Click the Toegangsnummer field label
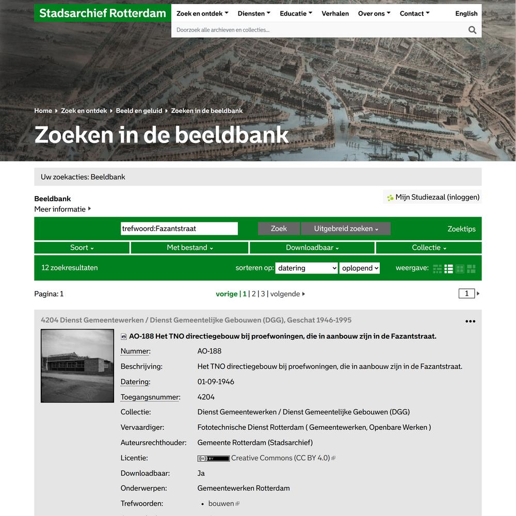 [150, 397]
